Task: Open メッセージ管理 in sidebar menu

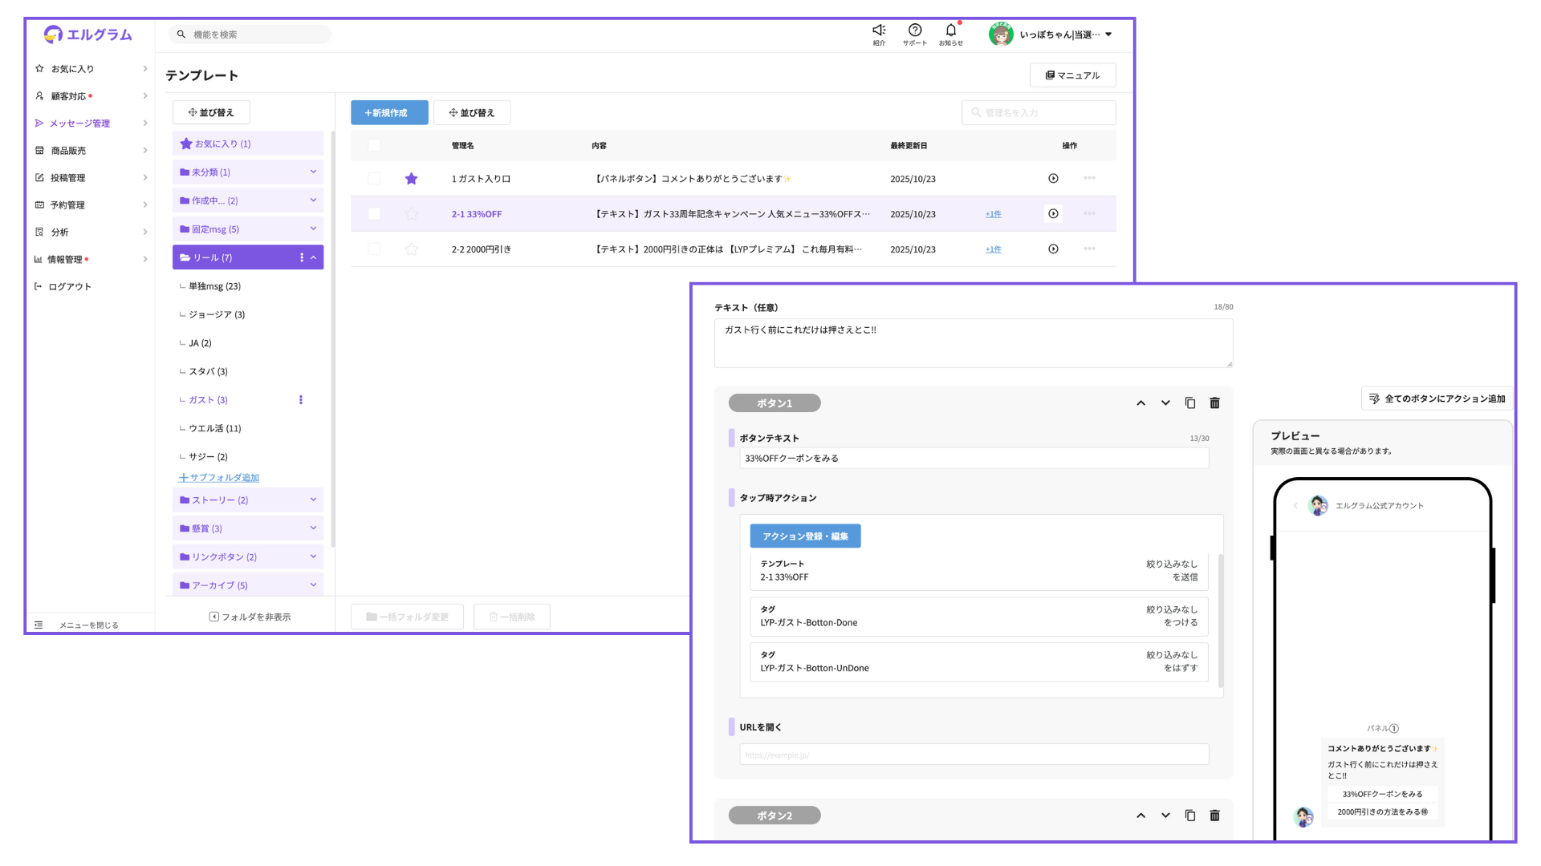Action: tap(80, 123)
